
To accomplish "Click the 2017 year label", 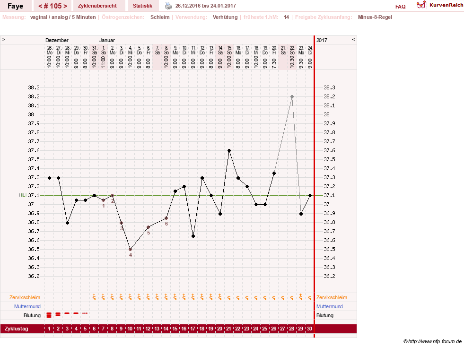I will pos(322,40).
